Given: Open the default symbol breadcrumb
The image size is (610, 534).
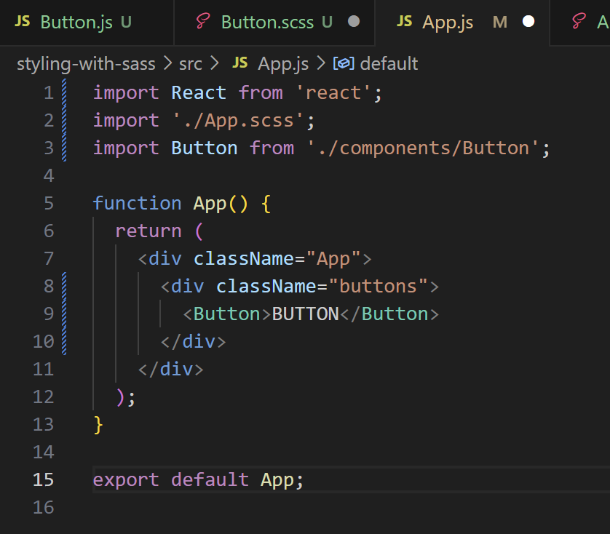Looking at the screenshot, I should pos(389,64).
